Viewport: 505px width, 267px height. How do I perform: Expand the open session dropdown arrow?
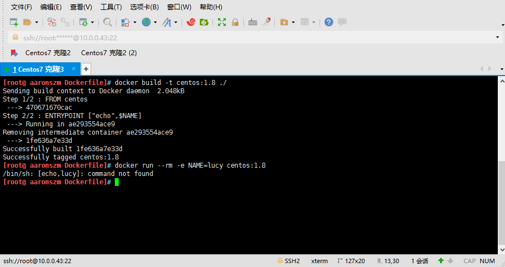36,22
